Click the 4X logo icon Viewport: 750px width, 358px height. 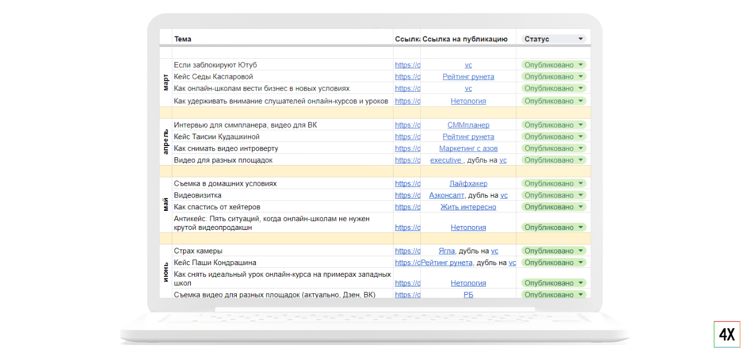[x=726, y=335]
